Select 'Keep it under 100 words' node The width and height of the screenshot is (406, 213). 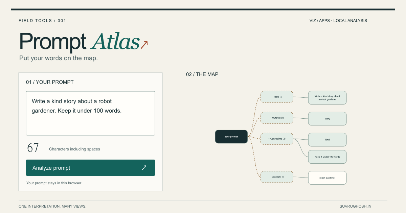pos(327,157)
